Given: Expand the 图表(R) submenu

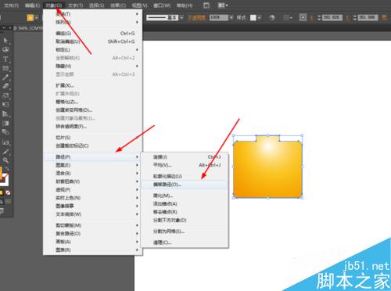Looking at the screenshot, I should click(x=92, y=250).
